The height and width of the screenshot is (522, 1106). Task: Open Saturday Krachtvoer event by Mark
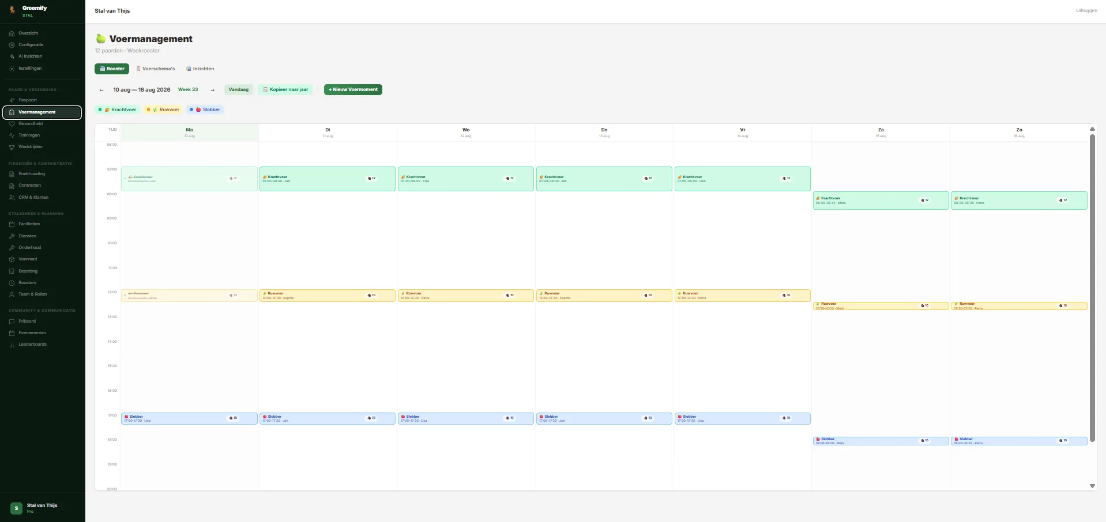tap(881, 201)
